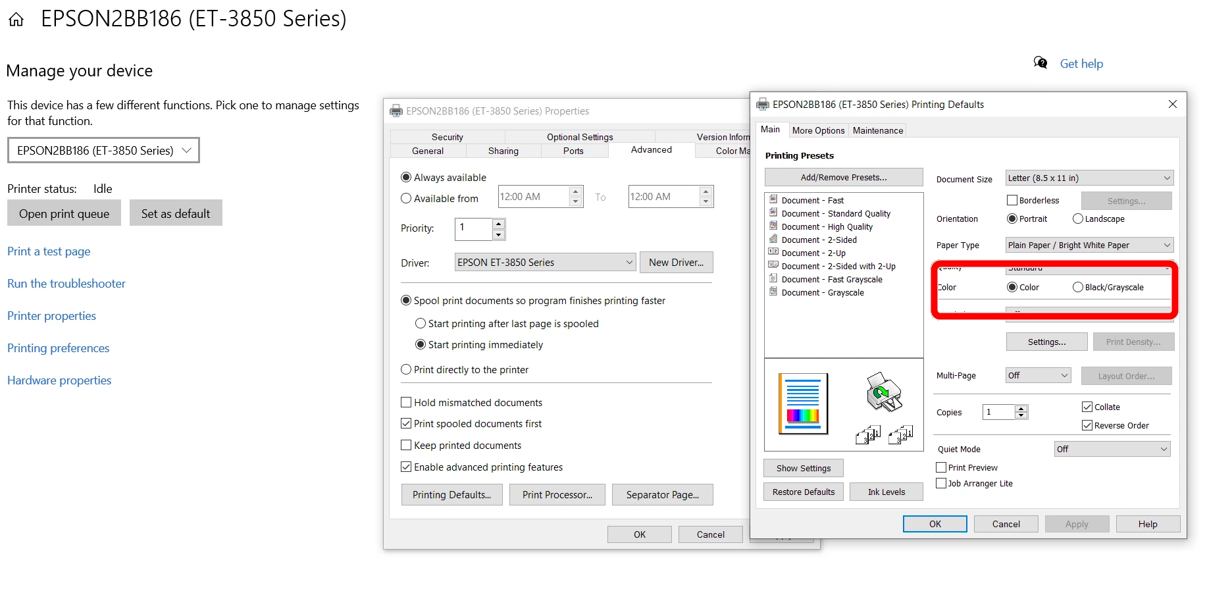Click Add/Remove Presets button
1207x595 pixels.
tap(844, 177)
